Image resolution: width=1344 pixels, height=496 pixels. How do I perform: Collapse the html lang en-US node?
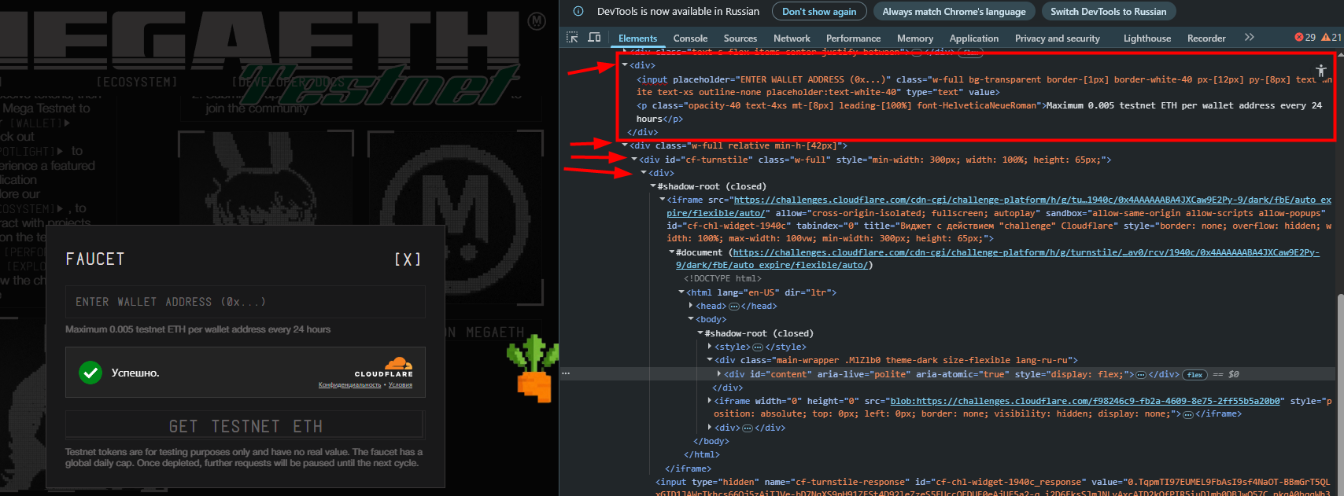tap(681, 292)
